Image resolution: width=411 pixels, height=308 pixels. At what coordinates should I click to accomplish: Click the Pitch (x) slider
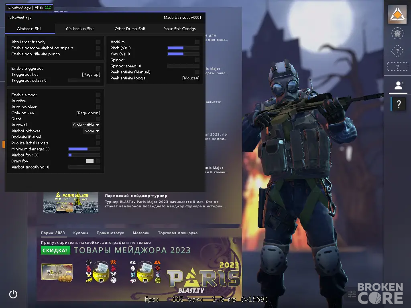(183, 48)
